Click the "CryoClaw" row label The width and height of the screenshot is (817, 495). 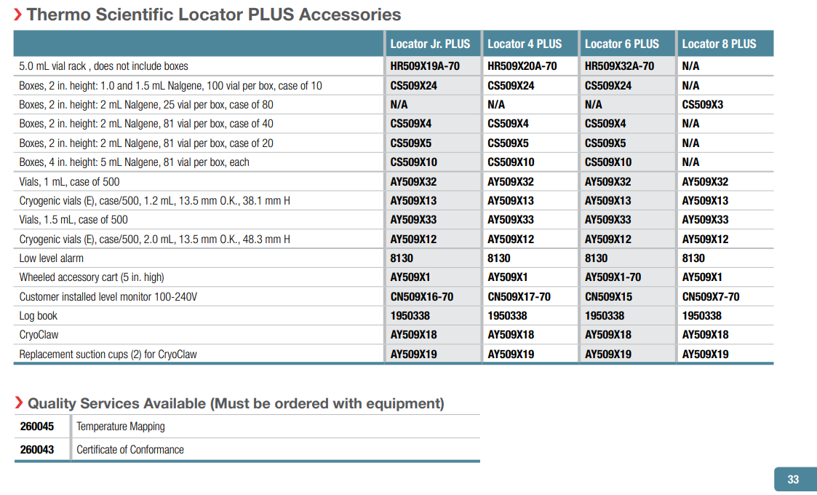pyautogui.click(x=39, y=334)
